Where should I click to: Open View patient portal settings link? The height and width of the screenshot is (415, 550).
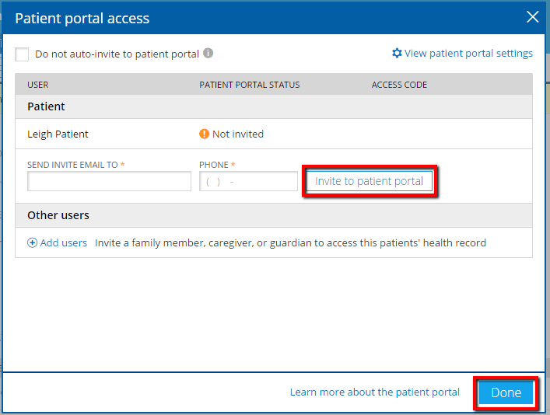pos(468,54)
